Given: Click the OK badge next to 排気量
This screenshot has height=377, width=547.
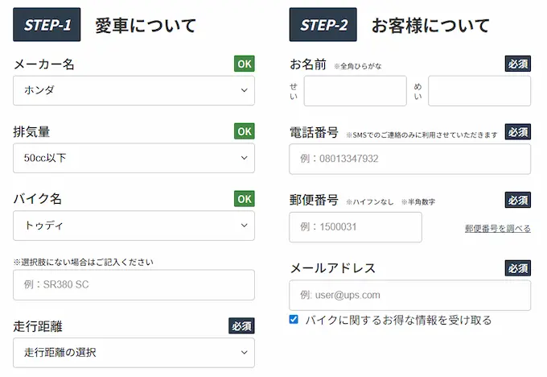Looking at the screenshot, I should pos(245,130).
